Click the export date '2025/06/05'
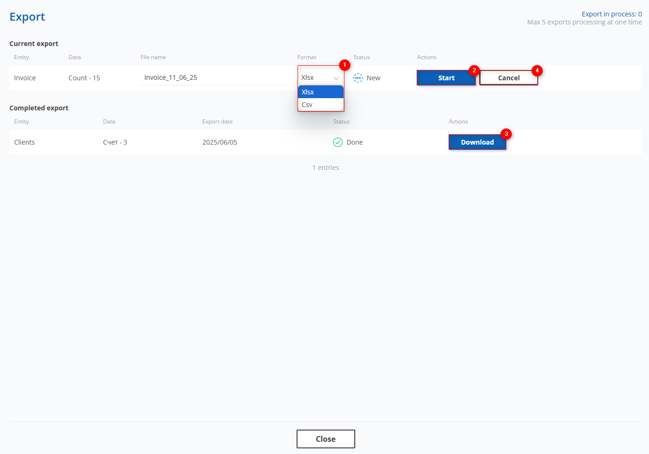Image resolution: width=649 pixels, height=454 pixels. [x=220, y=142]
